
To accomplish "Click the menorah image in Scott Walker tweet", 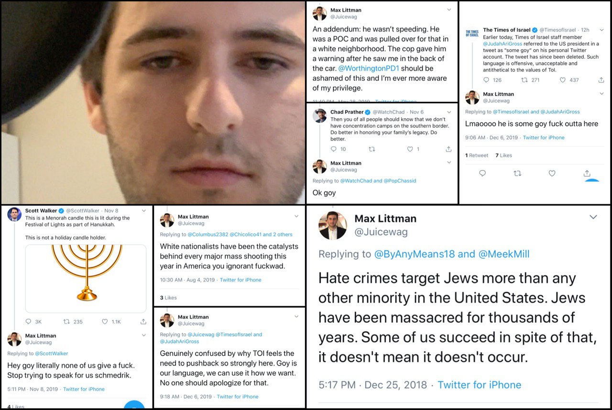I will click(86, 278).
